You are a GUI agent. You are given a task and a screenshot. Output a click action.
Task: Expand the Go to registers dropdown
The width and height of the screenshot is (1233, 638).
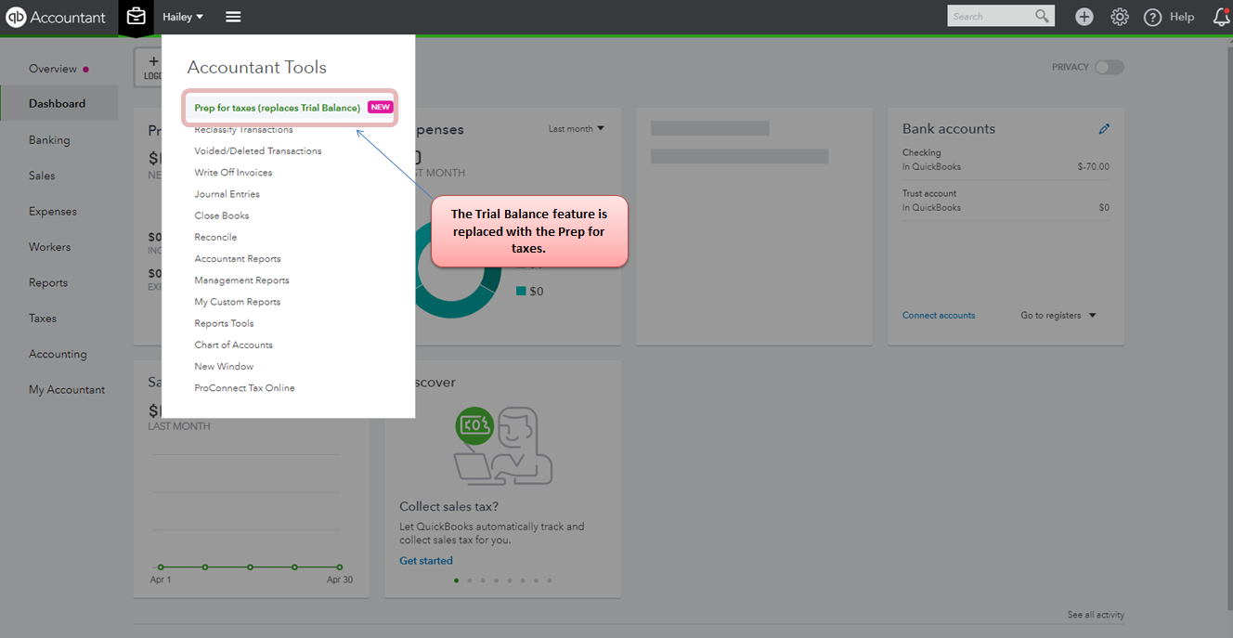coord(1058,316)
